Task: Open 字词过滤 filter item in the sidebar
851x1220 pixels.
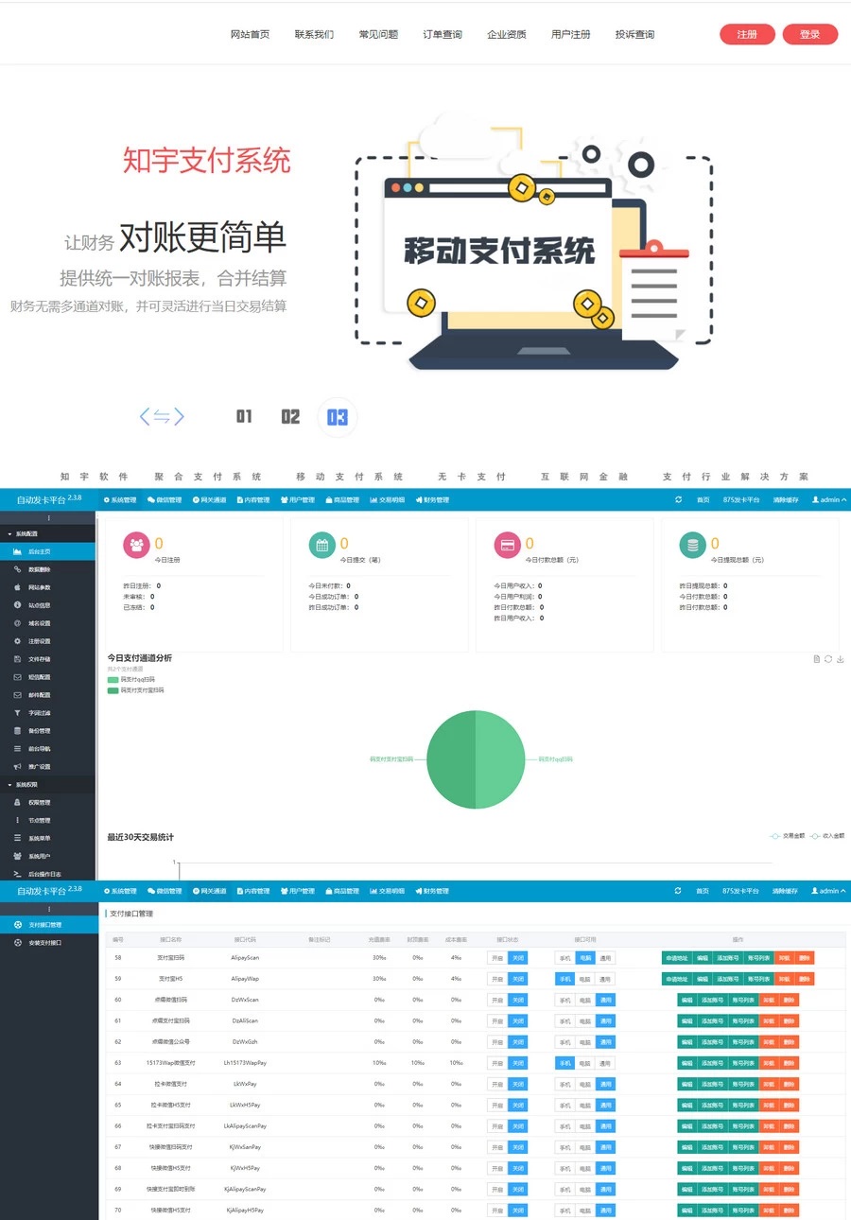Action: coord(39,713)
